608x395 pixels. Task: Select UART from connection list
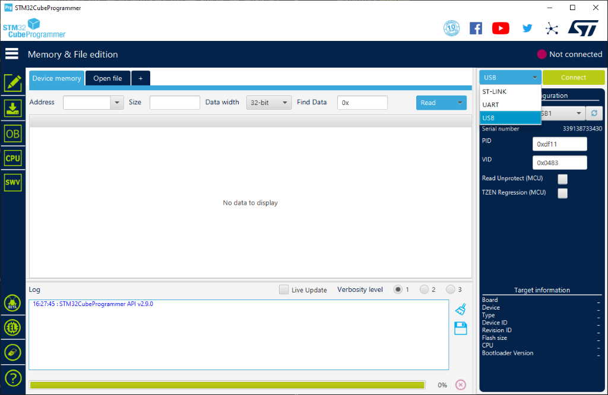point(510,104)
